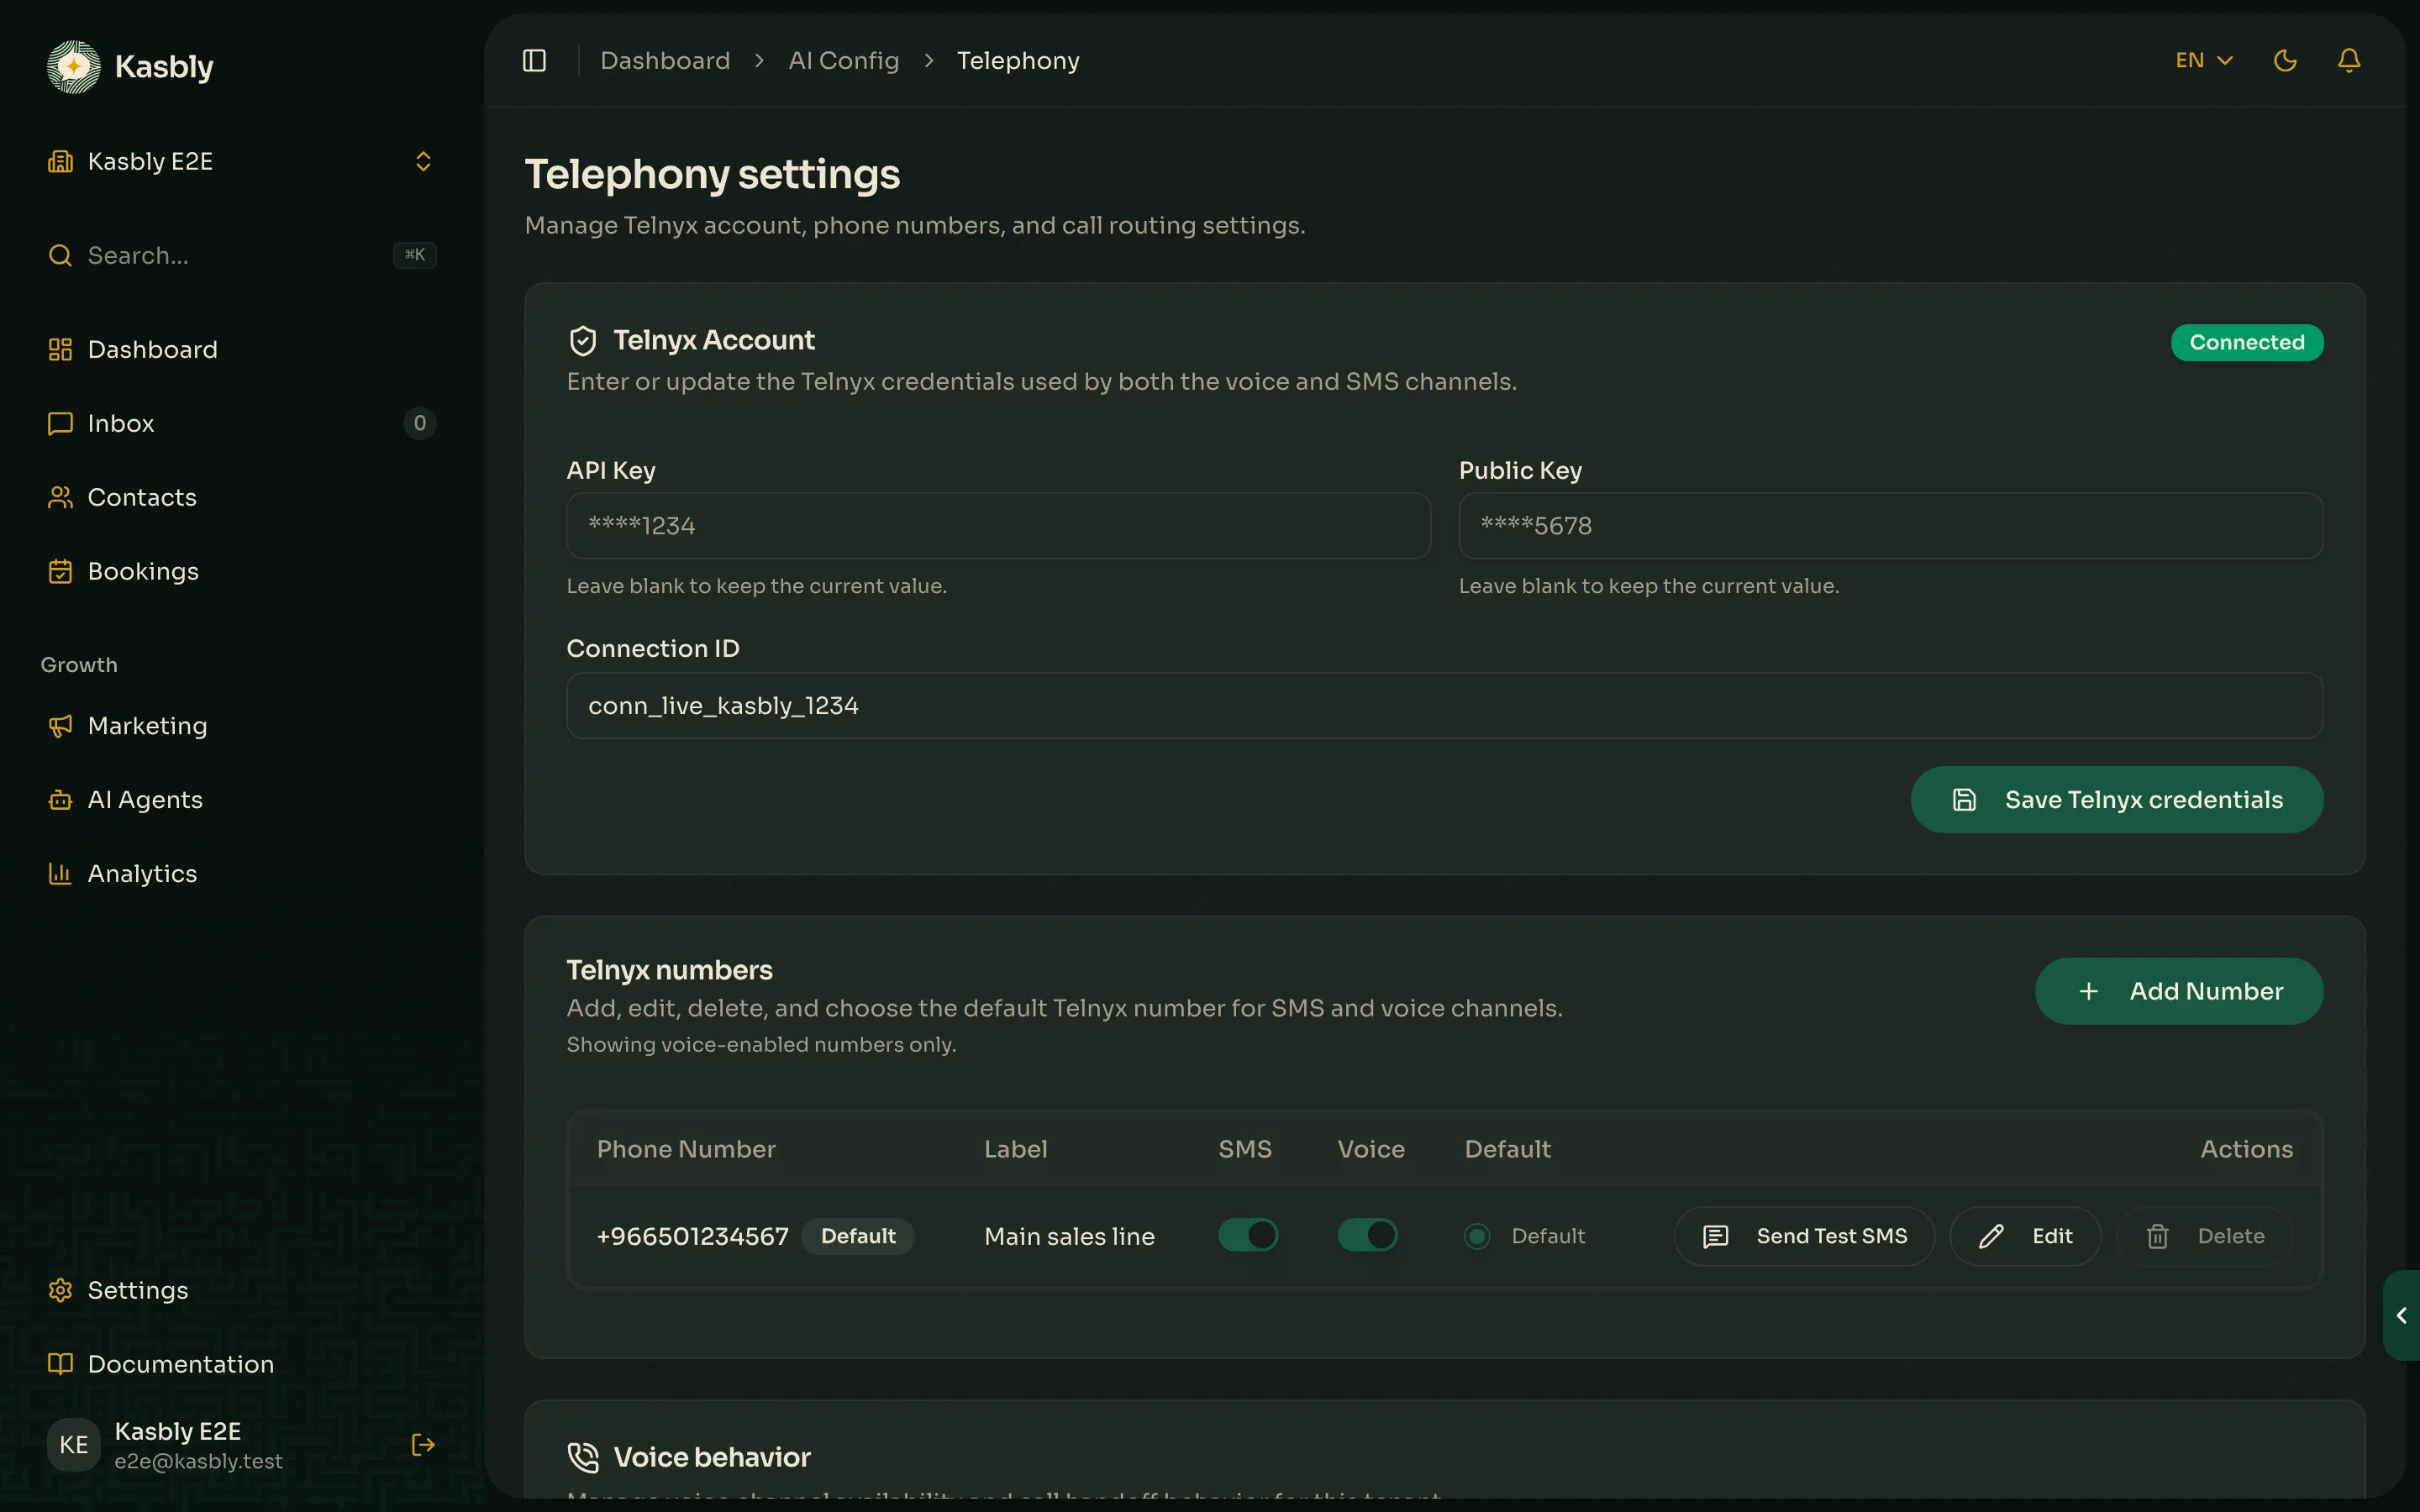Image resolution: width=2420 pixels, height=1512 pixels.
Task: Click Save Telnyx credentials button
Action: [x=2117, y=800]
